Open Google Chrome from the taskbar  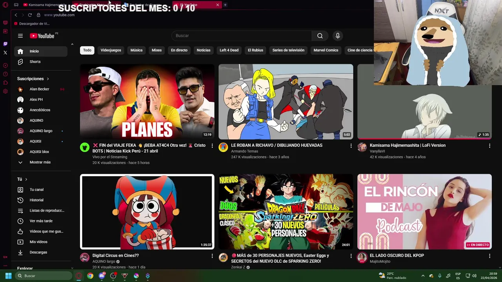point(90,276)
